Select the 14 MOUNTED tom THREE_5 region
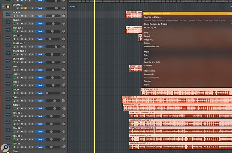 point(180,130)
